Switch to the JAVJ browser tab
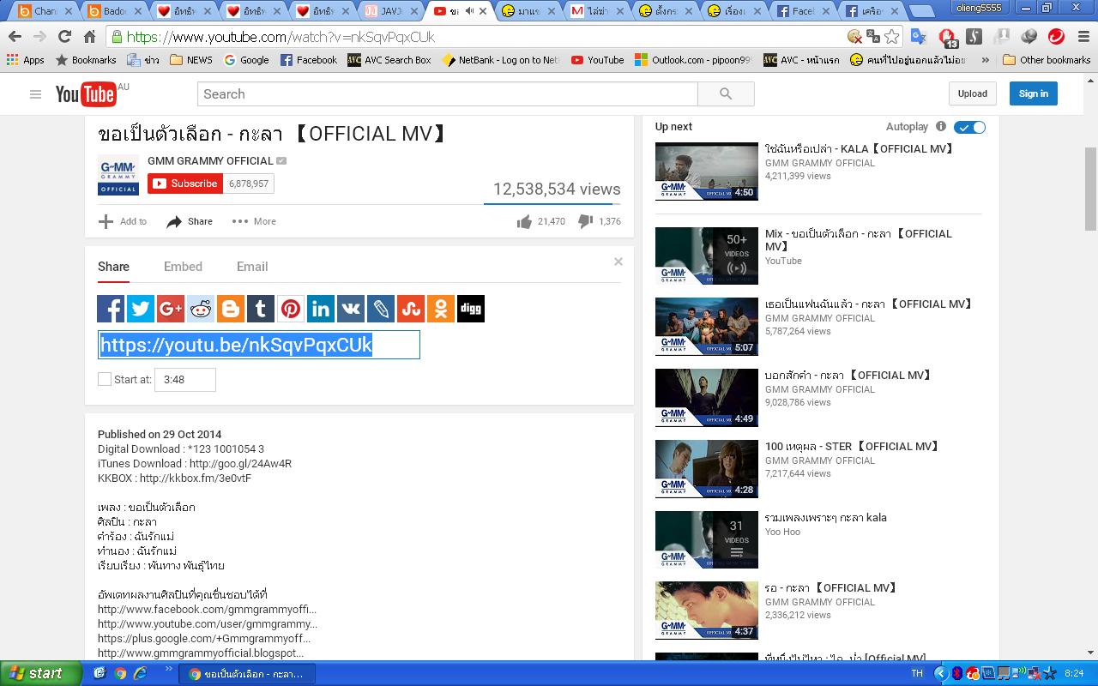Viewport: 1098px width, 686px height. (392, 11)
